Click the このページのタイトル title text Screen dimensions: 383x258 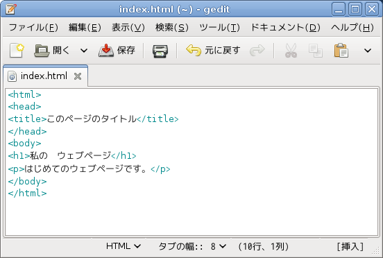click(92, 119)
